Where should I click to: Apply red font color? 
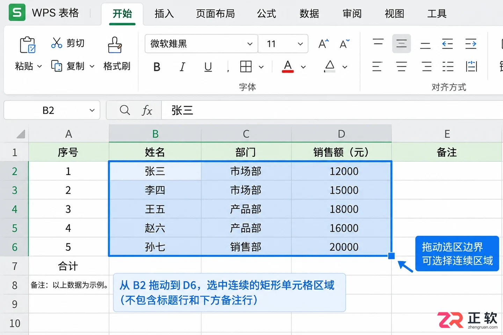[x=287, y=66]
